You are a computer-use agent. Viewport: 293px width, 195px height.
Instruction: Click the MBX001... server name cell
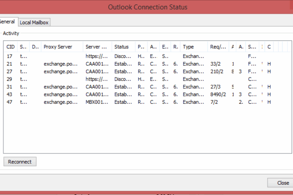click(97, 102)
